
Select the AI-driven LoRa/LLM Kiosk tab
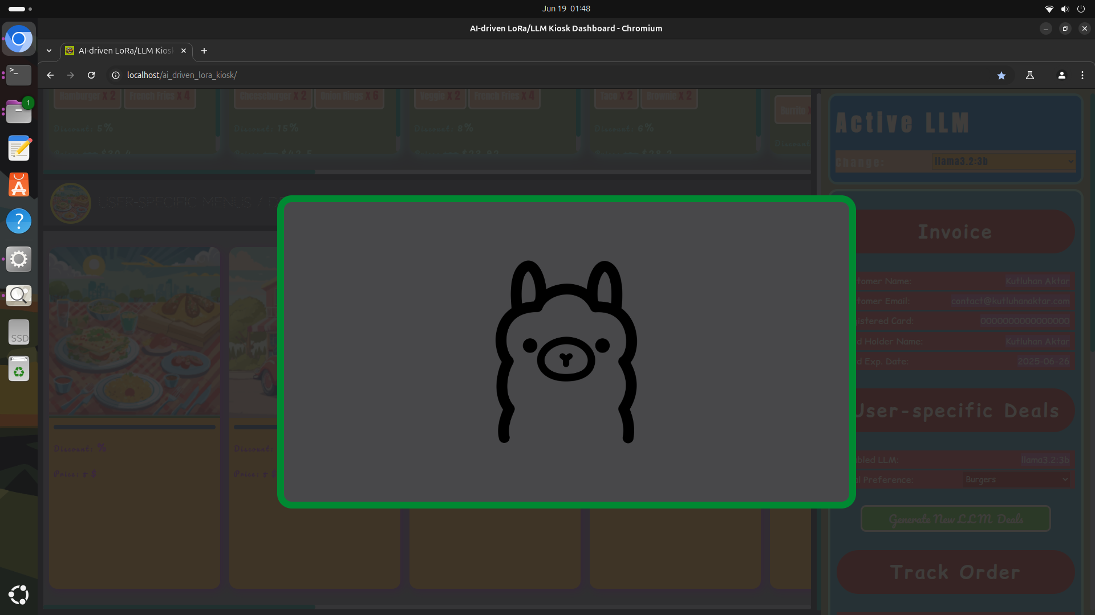[x=125, y=51]
